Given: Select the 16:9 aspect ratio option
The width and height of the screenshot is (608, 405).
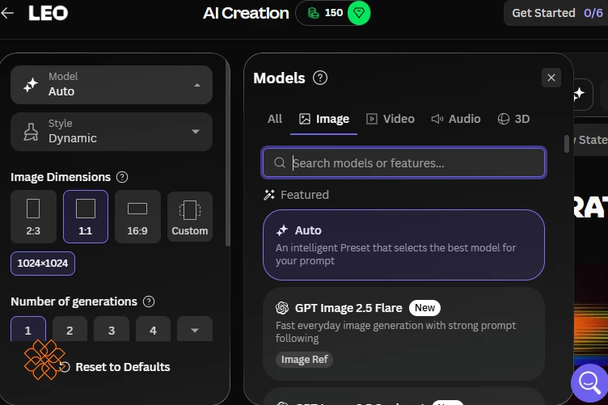Looking at the screenshot, I should pyautogui.click(x=137, y=217).
